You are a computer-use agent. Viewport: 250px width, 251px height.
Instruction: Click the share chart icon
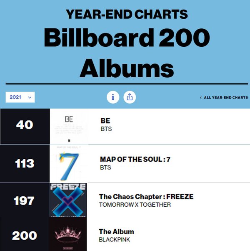(x=130, y=97)
